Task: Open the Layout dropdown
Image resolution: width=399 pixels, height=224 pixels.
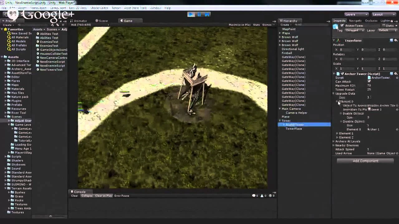Action: (383, 14)
